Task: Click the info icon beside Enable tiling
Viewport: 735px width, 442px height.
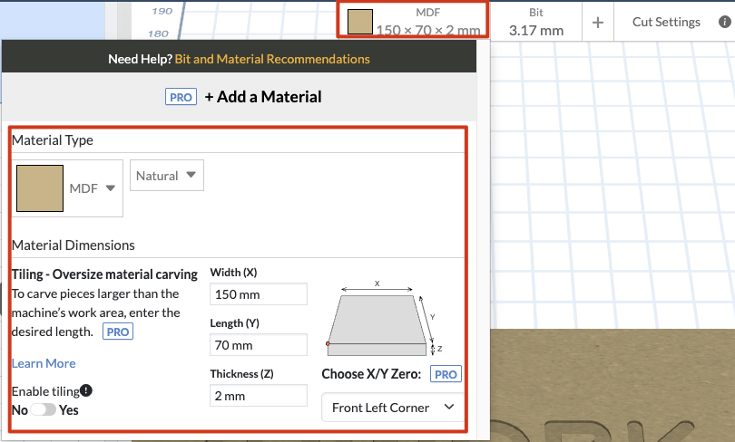Action: coord(86,390)
